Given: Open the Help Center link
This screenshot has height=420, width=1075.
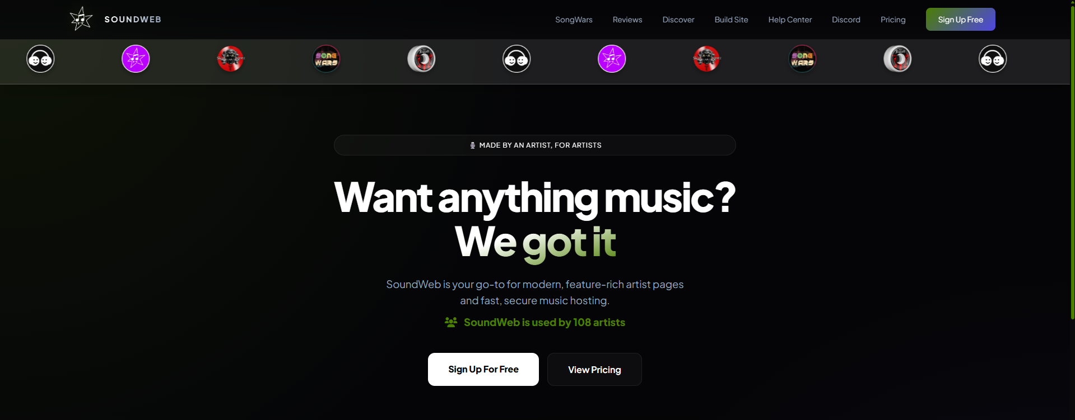Looking at the screenshot, I should point(790,20).
